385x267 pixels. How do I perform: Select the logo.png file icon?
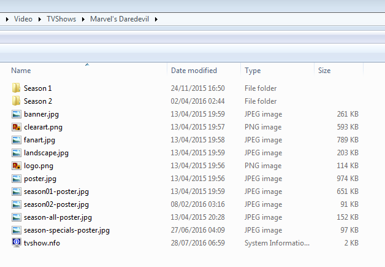(x=17, y=166)
